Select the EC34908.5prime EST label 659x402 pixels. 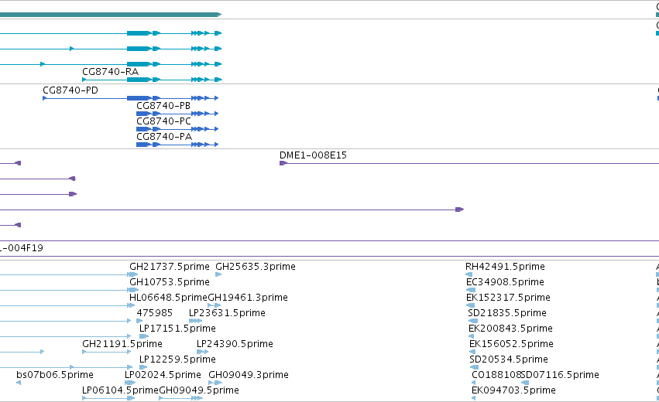pos(505,282)
